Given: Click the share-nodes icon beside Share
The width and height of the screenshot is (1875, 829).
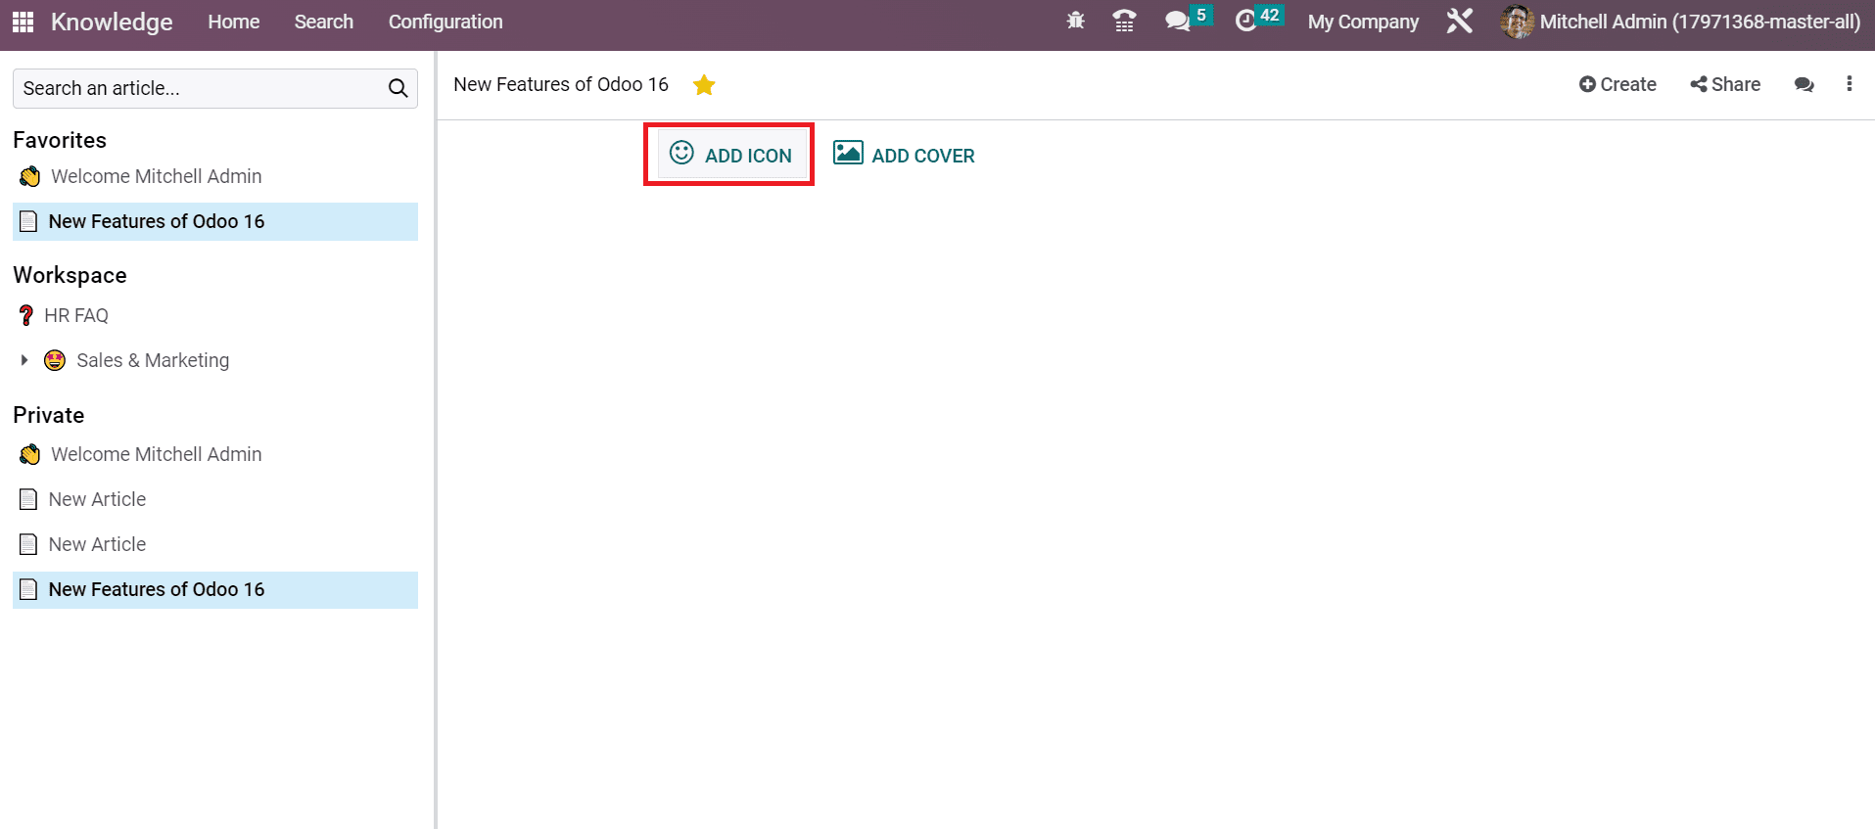Looking at the screenshot, I should click(x=1699, y=84).
